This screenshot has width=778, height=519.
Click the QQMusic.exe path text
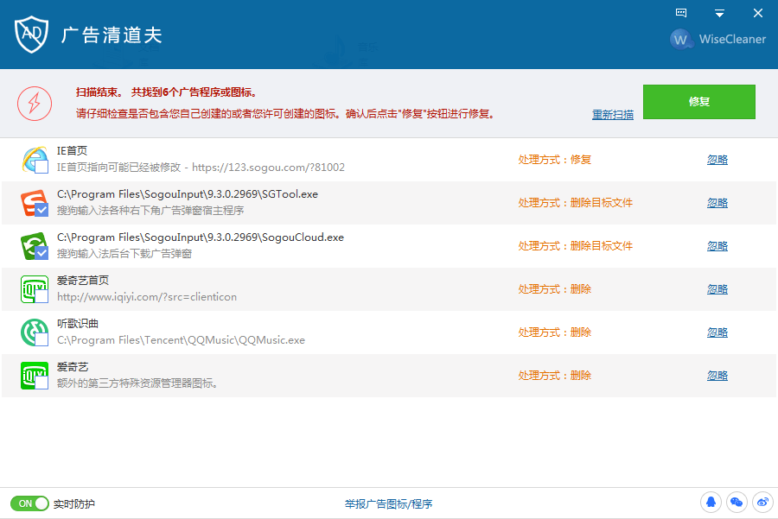pos(182,340)
